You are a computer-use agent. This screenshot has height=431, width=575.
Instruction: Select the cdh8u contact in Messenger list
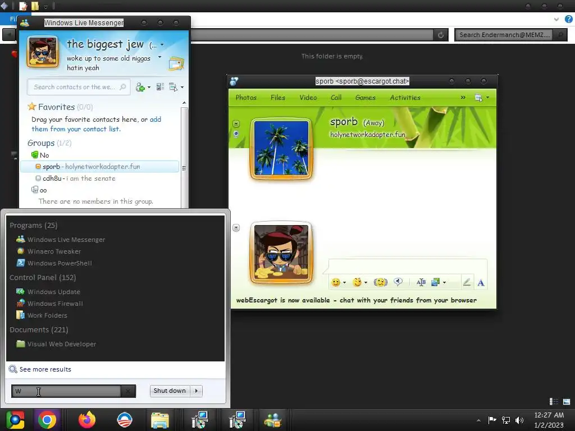click(100, 178)
